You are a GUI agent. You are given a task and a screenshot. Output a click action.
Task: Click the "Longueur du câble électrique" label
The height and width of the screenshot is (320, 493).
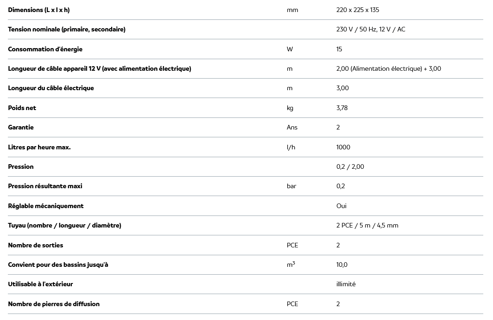(51, 88)
